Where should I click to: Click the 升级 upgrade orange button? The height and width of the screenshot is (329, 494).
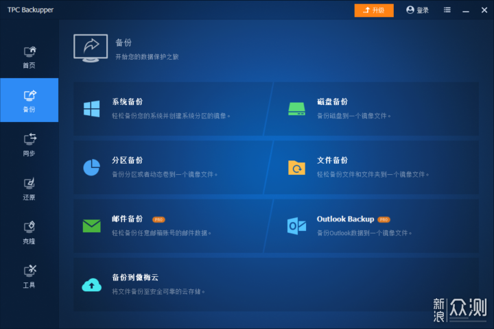[374, 10]
